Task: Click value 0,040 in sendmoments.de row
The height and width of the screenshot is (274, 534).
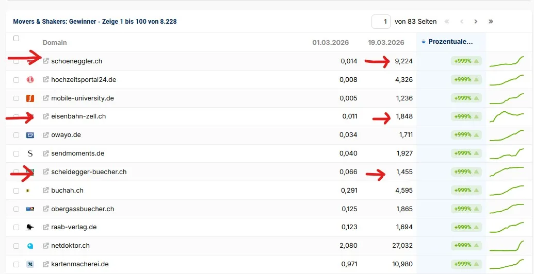Action: pos(348,153)
